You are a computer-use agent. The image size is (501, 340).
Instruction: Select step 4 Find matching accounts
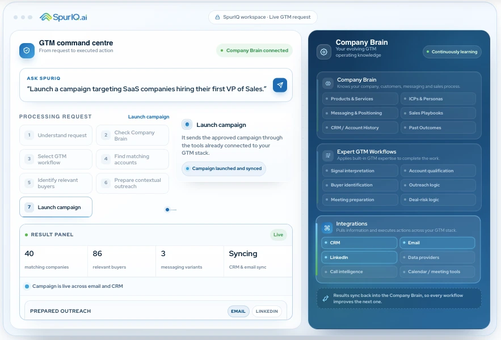click(x=133, y=159)
